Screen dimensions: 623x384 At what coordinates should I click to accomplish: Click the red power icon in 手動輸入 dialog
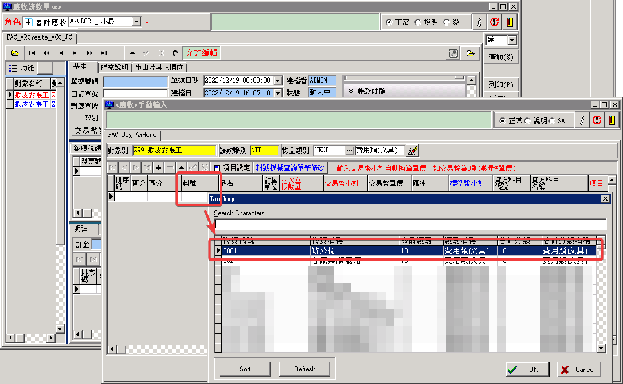click(x=597, y=120)
